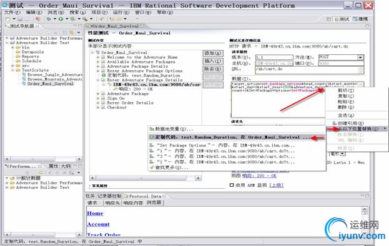Toggle checkbox for Enter Adventure Package Options

coord(103,71)
